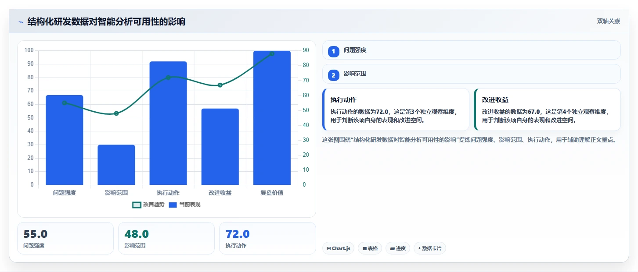Toggle the 当前表现 legend entry

[184, 205]
